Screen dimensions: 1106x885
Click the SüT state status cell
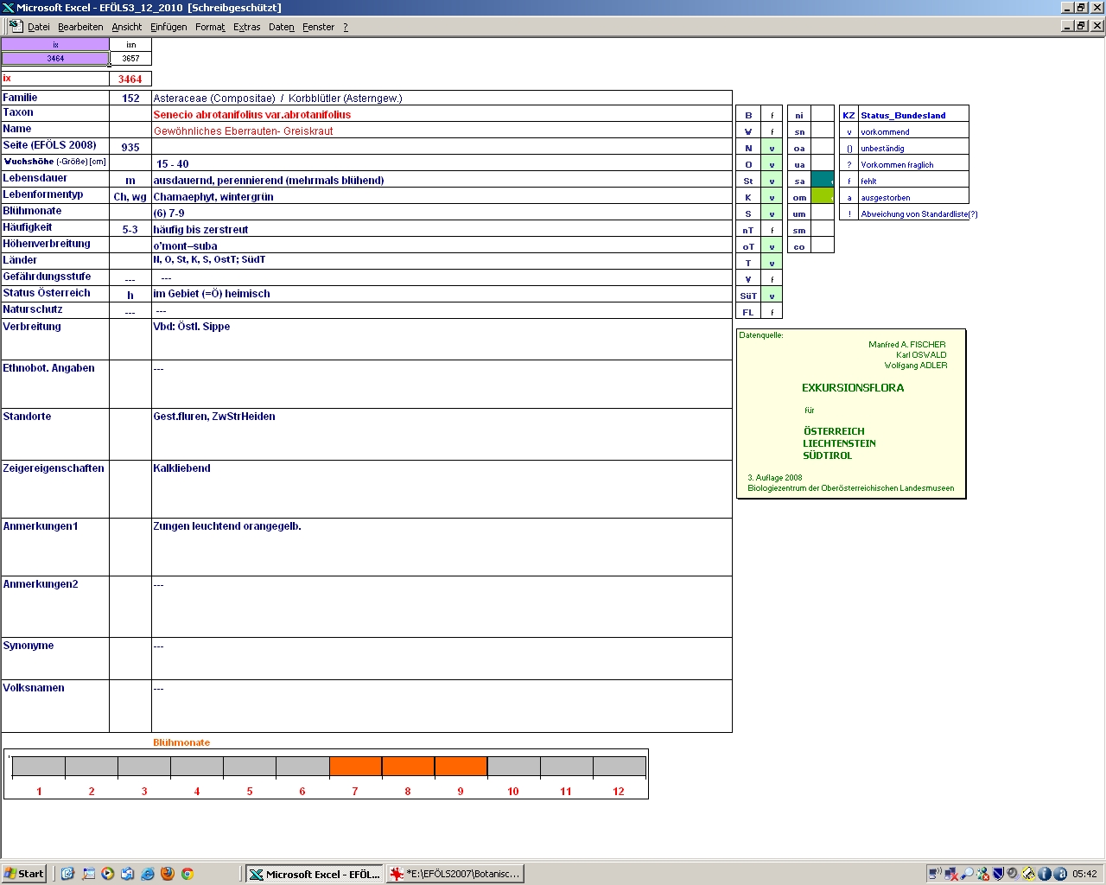point(772,296)
